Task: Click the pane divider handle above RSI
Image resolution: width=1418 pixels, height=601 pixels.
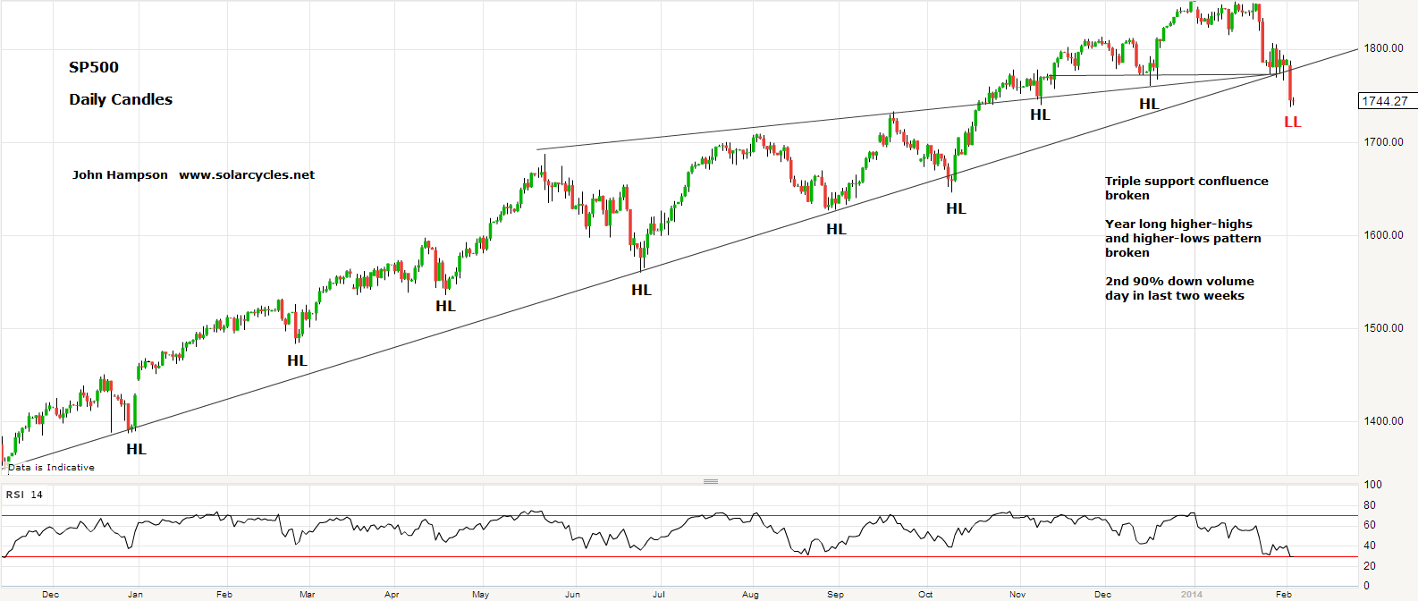Action: click(711, 481)
